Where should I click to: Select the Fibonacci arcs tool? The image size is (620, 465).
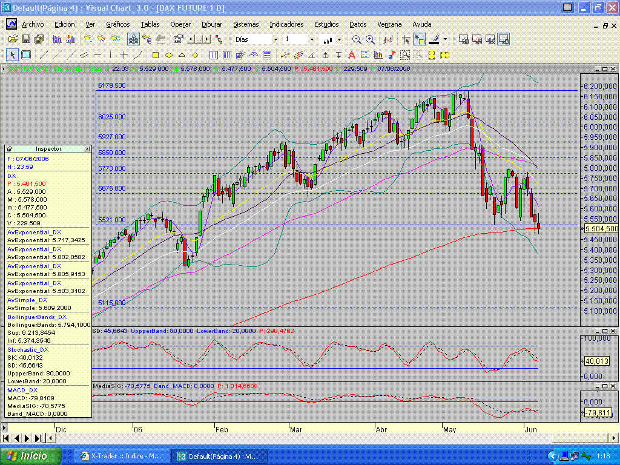tap(254, 55)
